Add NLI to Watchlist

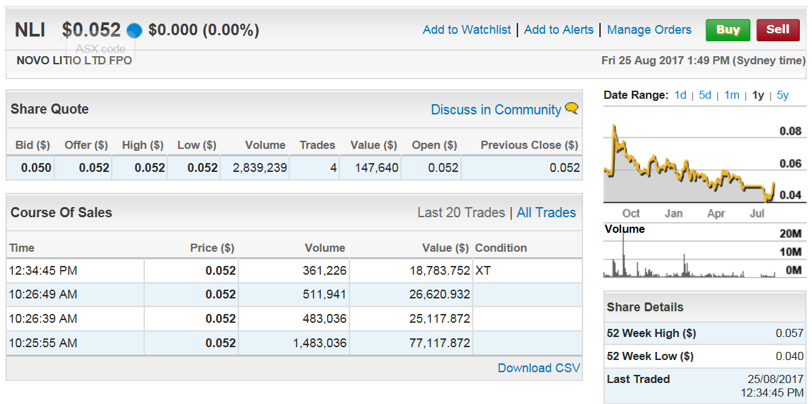[x=467, y=30]
